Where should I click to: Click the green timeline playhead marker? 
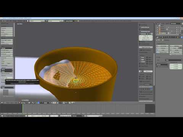pyautogui.click(x=22, y=108)
